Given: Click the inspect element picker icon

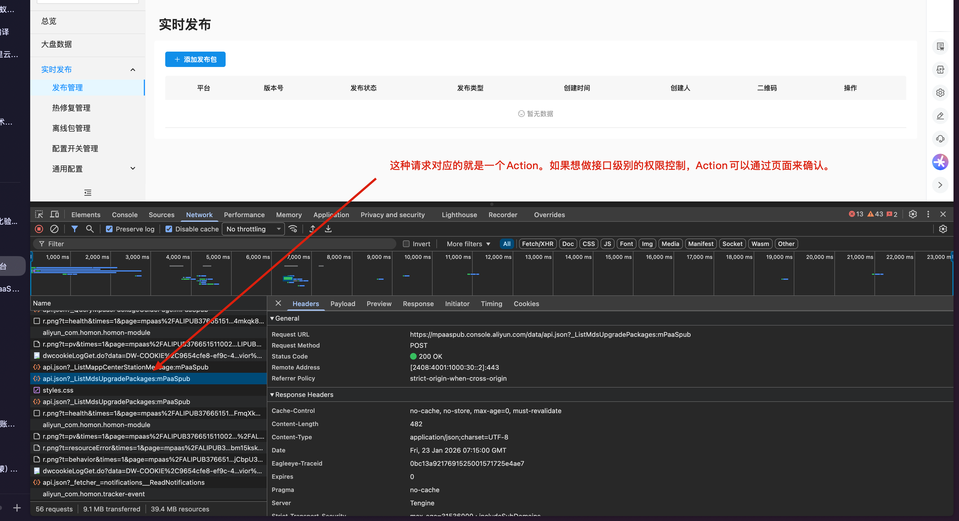Looking at the screenshot, I should (x=39, y=214).
